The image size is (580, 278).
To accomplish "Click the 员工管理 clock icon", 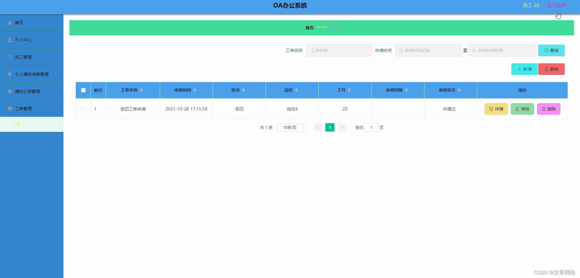I will point(10,57).
